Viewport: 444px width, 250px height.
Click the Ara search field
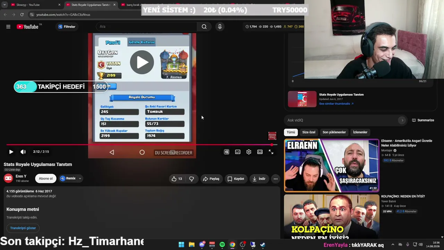point(146,27)
